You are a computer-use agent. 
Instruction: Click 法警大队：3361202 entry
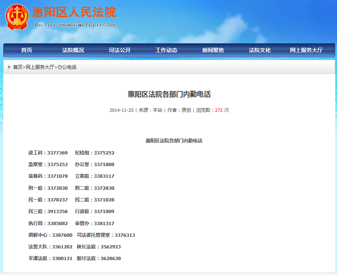50,247
